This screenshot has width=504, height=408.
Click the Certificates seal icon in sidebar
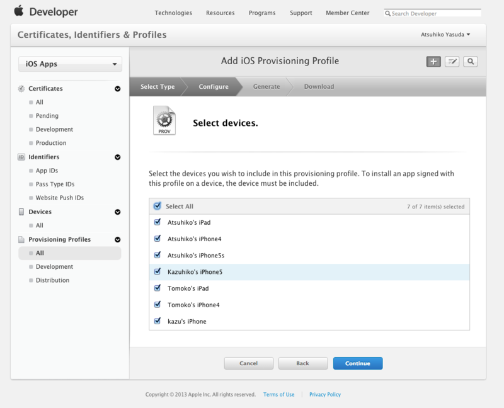(x=21, y=89)
